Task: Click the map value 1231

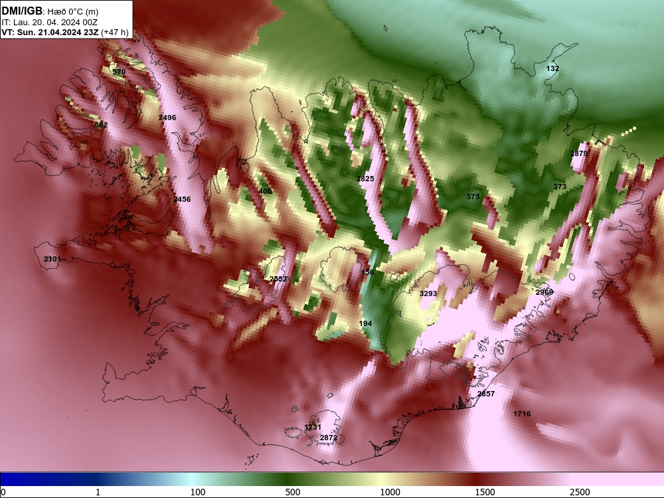Action: click(x=313, y=427)
